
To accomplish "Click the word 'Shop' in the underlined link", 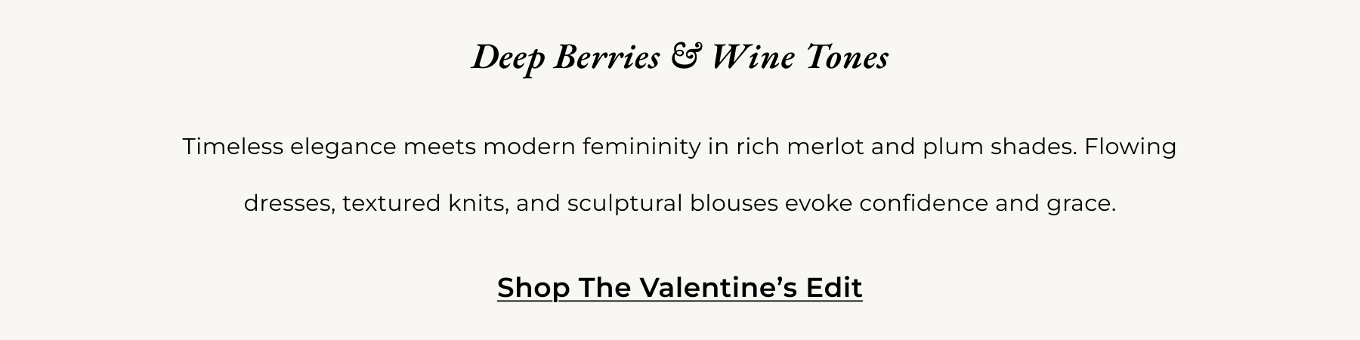I will click(x=533, y=289).
